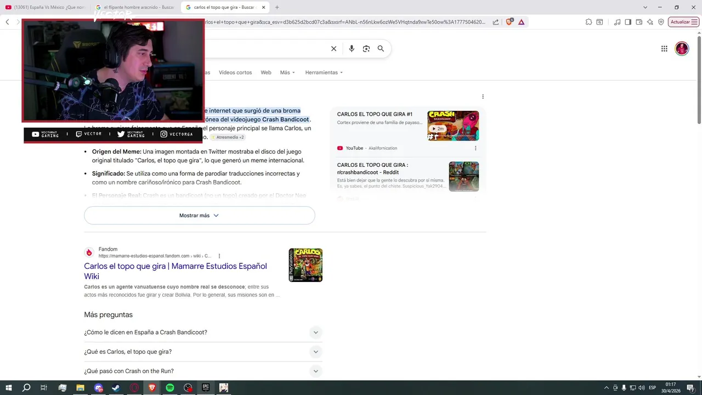This screenshot has height=395, width=702.
Task: Submit search with the magnifying glass icon
Action: click(381, 49)
